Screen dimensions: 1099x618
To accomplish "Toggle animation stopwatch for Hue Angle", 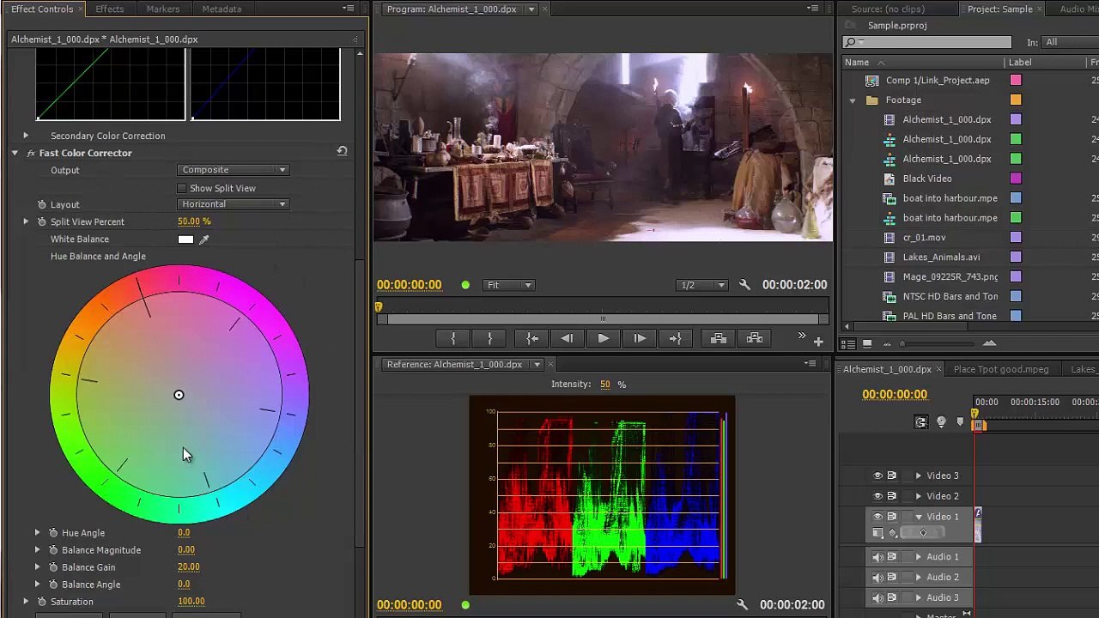I will click(53, 533).
